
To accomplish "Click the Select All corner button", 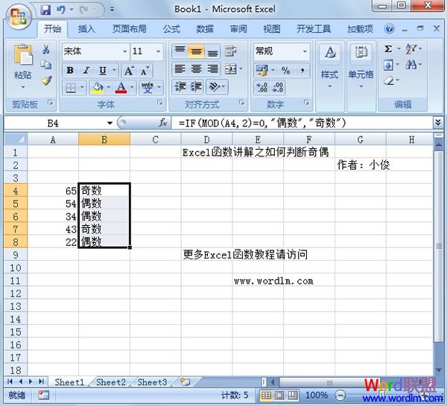I will pyautogui.click(x=16, y=139).
